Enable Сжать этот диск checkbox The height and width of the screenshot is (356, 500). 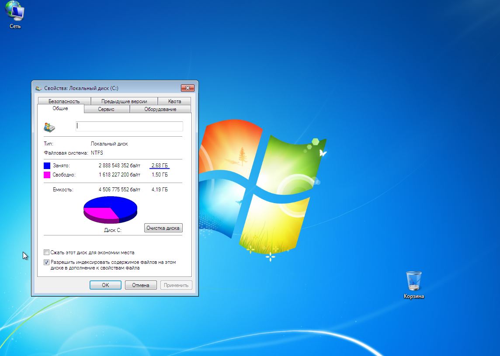(47, 252)
